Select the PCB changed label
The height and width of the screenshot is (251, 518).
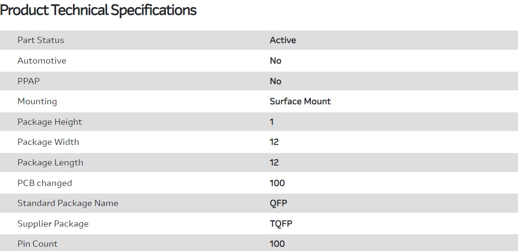(x=44, y=183)
